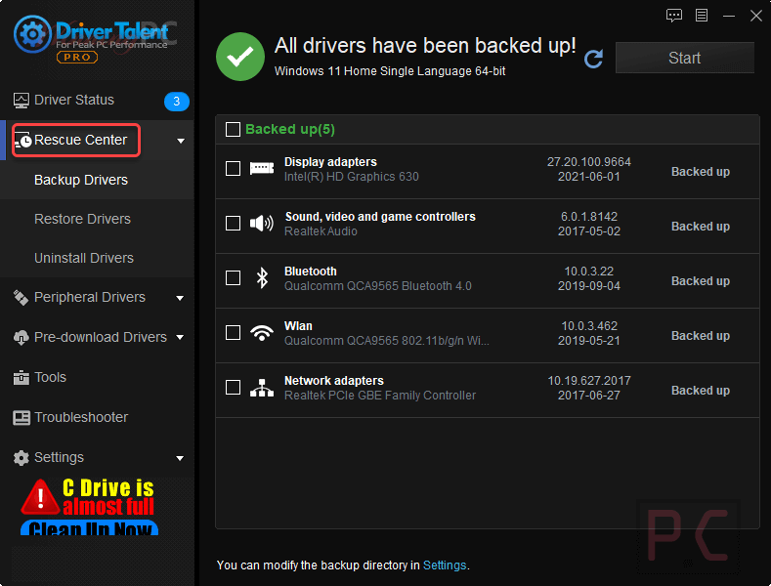This screenshot has height=586, width=771.
Task: Click the red warning triangle icon
Action: tap(40, 496)
